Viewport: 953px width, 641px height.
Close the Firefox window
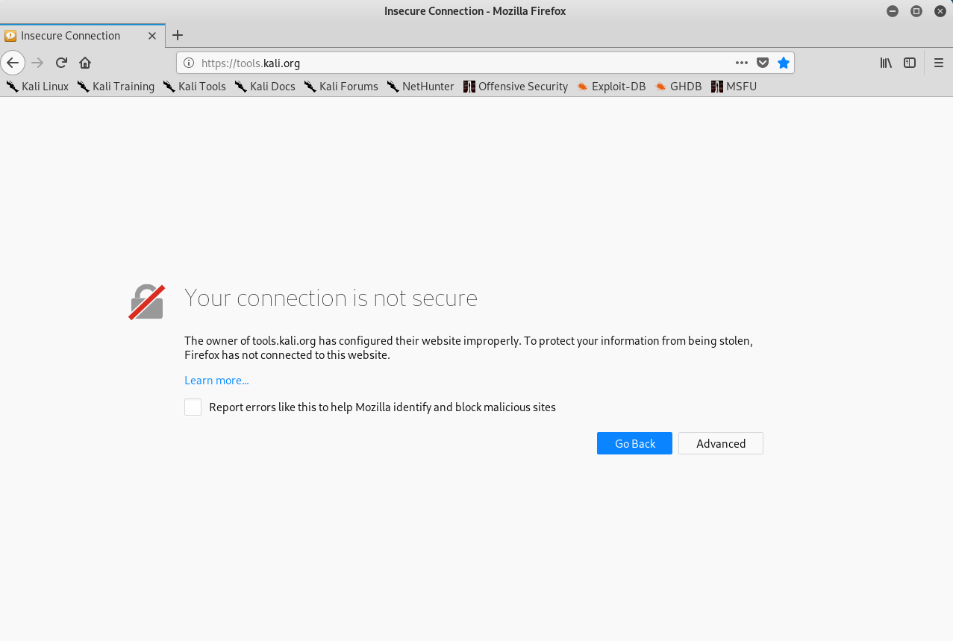[940, 11]
